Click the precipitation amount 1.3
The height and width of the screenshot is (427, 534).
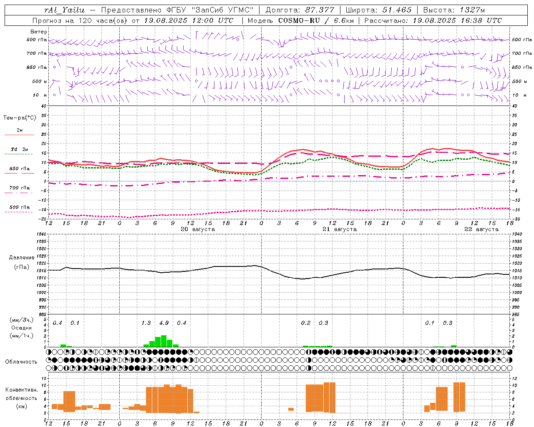point(146,323)
